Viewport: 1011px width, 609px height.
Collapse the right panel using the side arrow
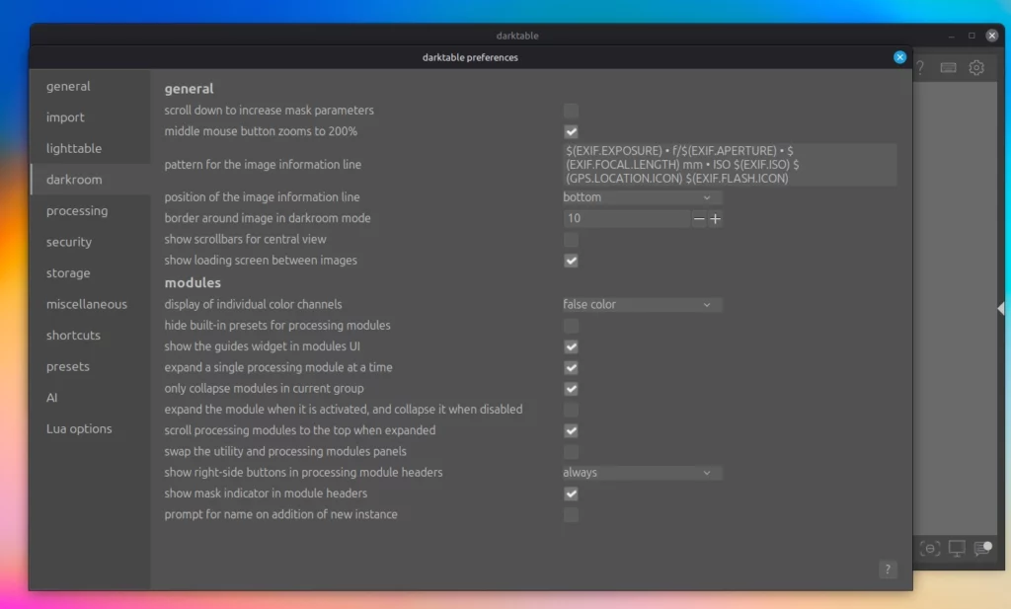[x=1001, y=309]
